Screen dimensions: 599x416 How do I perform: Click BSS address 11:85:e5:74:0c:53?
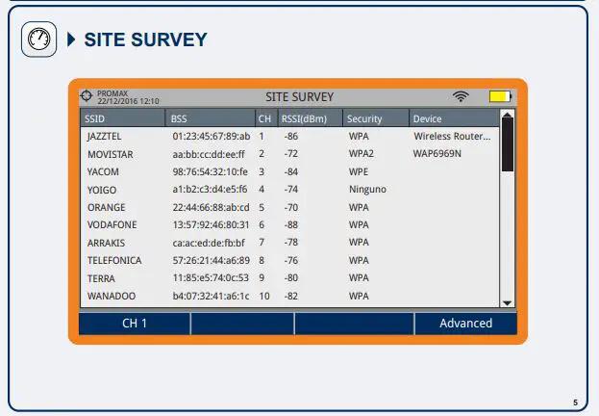211,278
